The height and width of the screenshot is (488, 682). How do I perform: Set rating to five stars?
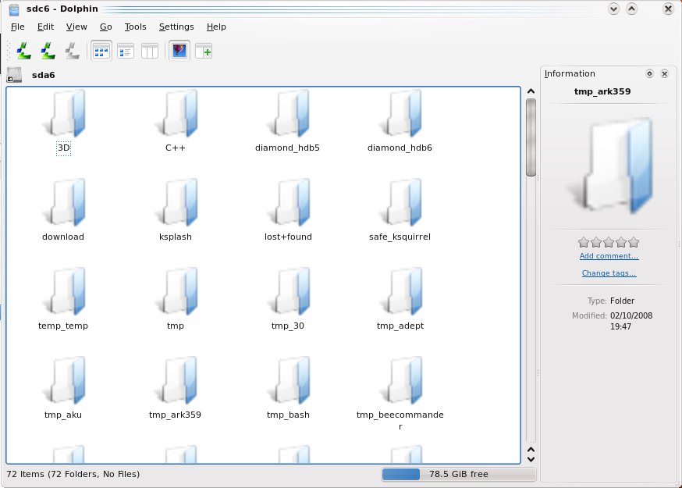pos(634,242)
